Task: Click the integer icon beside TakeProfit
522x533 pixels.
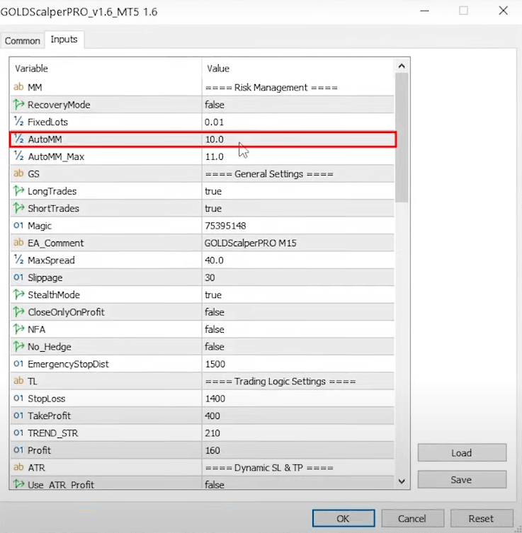Action: coord(18,415)
